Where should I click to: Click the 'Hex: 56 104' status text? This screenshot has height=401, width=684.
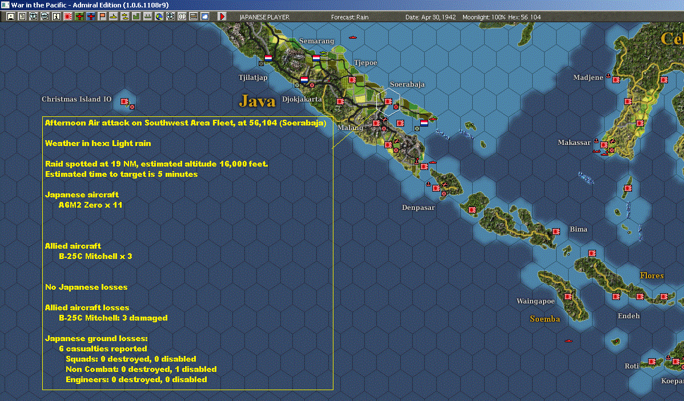pyautogui.click(x=524, y=17)
